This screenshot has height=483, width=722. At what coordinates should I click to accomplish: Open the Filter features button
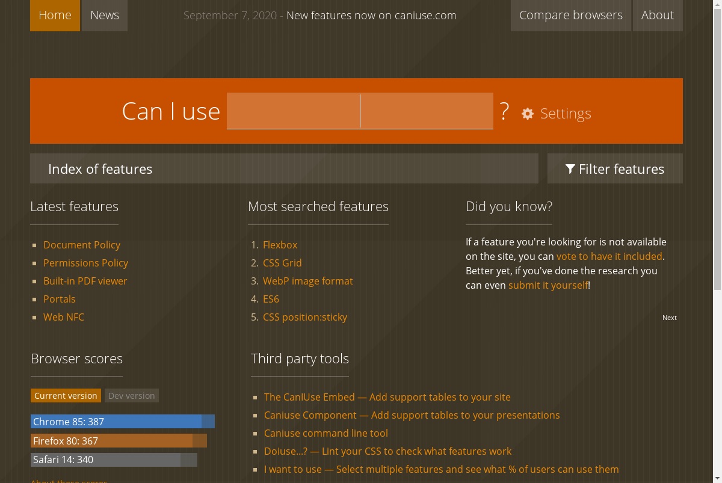pyautogui.click(x=615, y=168)
